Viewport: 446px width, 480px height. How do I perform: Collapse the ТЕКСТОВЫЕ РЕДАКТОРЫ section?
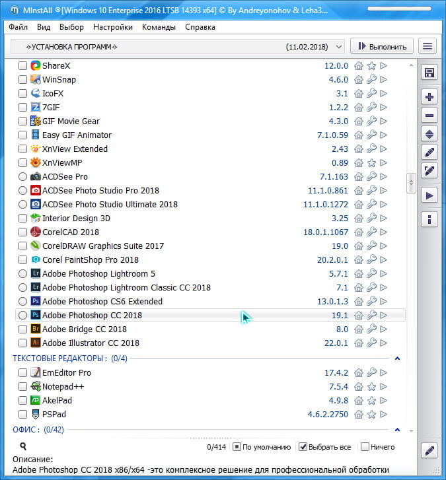tap(397, 359)
